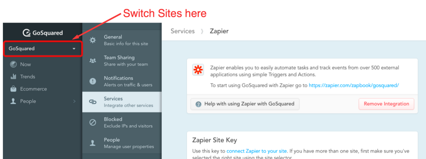The height and width of the screenshot is (159, 426).
Task: Open the Notifications exclamation icon
Action: click(x=93, y=81)
